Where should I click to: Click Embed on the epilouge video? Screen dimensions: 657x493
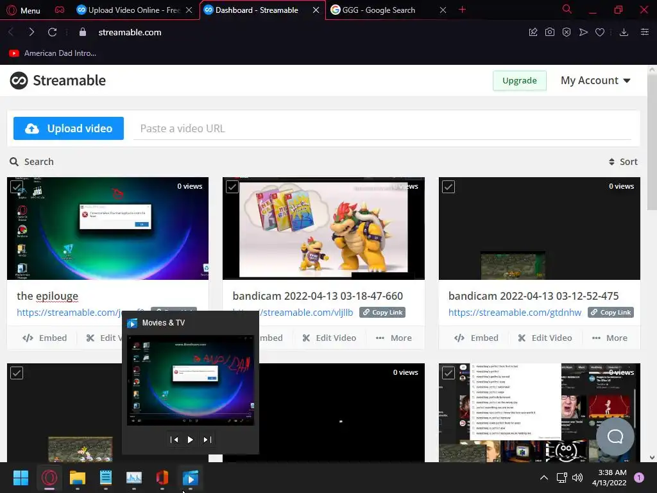[x=45, y=338]
